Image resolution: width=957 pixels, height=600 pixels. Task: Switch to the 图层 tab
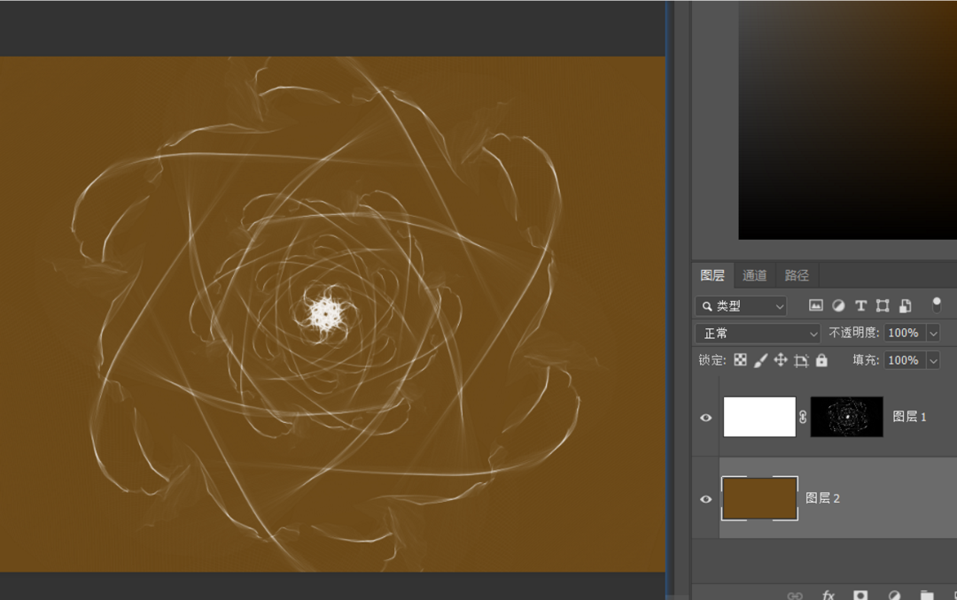(712, 275)
